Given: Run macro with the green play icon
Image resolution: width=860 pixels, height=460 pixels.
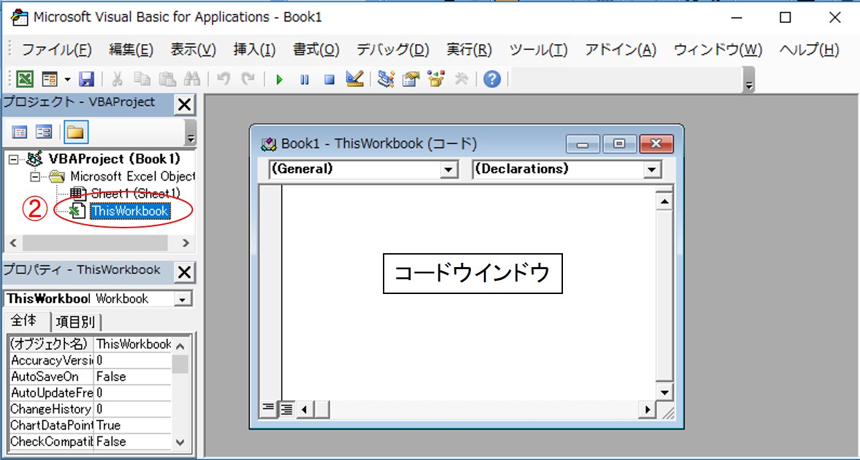Looking at the screenshot, I should pyautogui.click(x=280, y=80).
